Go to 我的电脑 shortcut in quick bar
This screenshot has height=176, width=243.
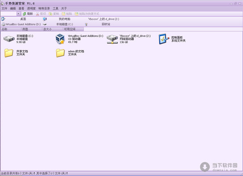pyautogui.click(x=64, y=19)
